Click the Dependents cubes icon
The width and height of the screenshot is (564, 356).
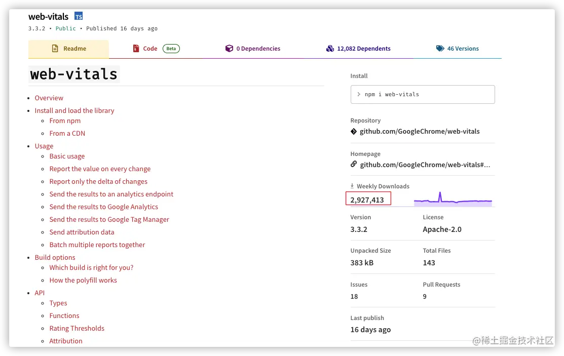coord(330,49)
